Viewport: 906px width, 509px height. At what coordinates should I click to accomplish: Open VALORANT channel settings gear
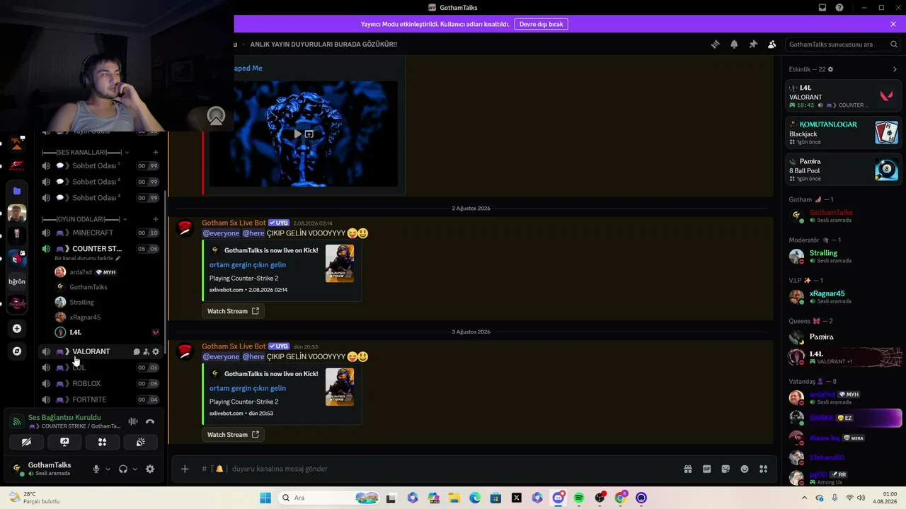[156, 351]
